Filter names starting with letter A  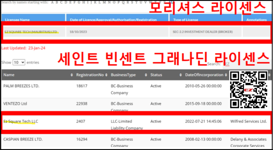coord(52,3)
